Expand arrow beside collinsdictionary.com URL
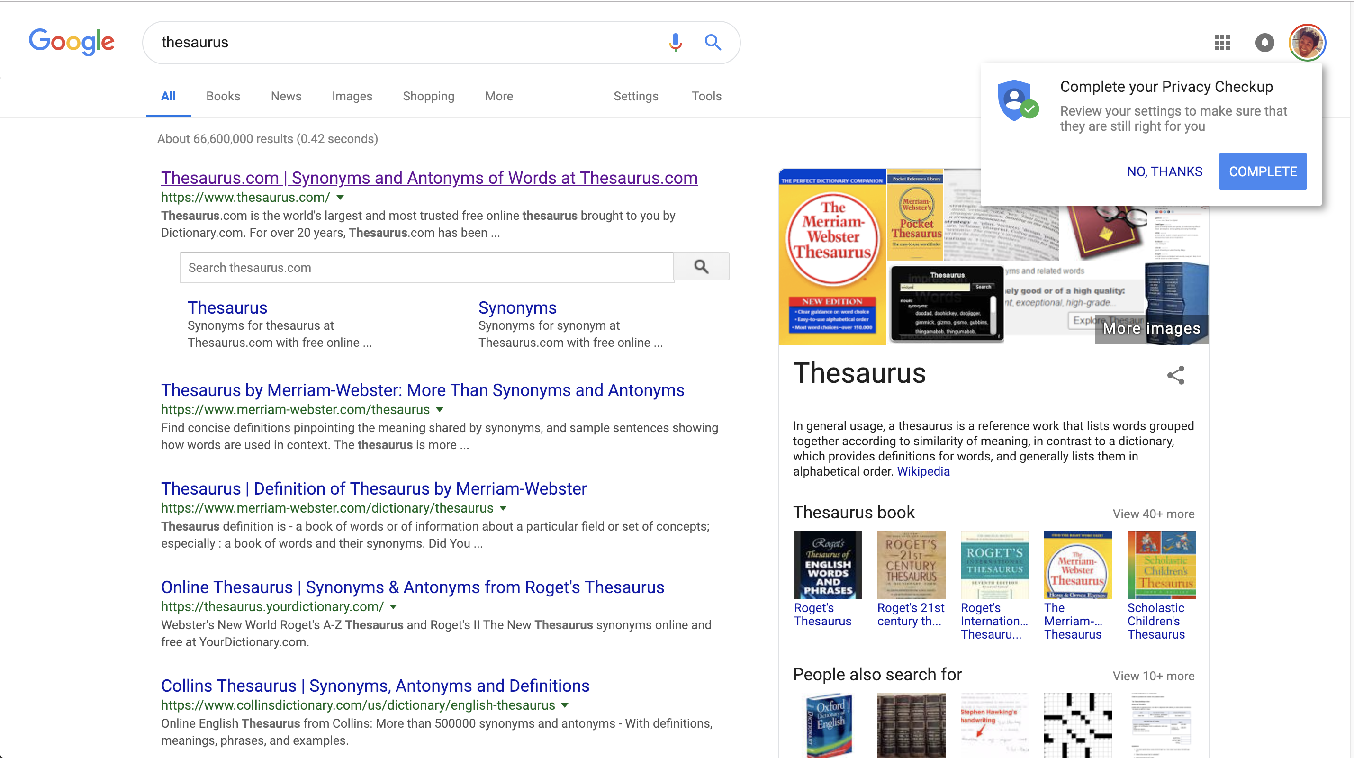The image size is (1354, 758). 565,705
